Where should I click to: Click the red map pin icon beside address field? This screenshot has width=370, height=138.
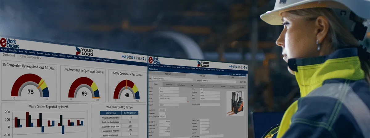tap(188, 102)
